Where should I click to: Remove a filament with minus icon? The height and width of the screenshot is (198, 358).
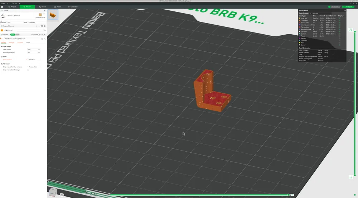[x=39, y=26]
